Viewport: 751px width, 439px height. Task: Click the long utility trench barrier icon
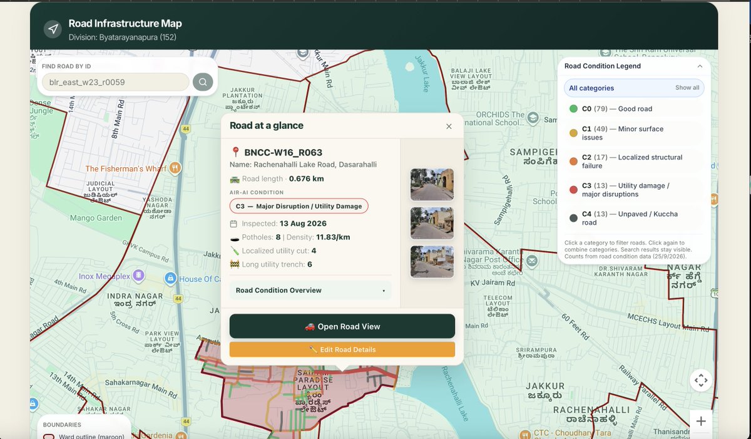point(234,264)
